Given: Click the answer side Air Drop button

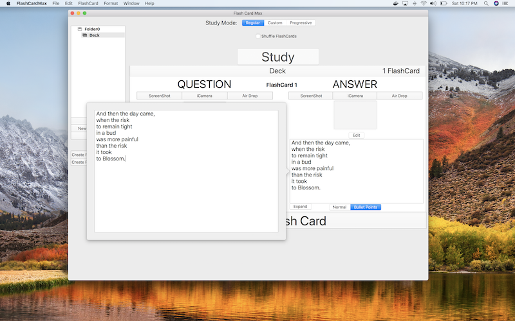Looking at the screenshot, I should click(x=399, y=96).
